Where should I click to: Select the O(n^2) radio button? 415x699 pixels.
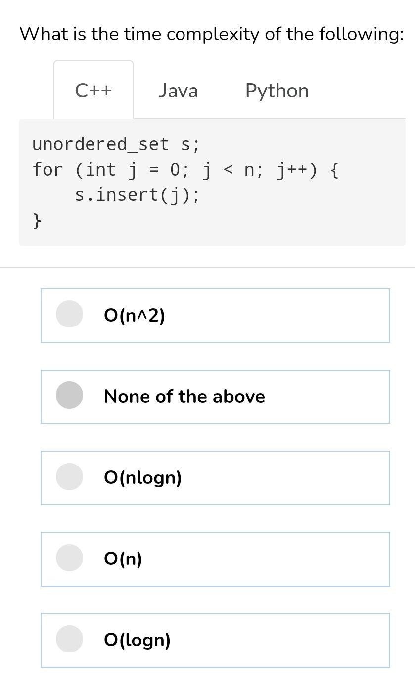69,314
